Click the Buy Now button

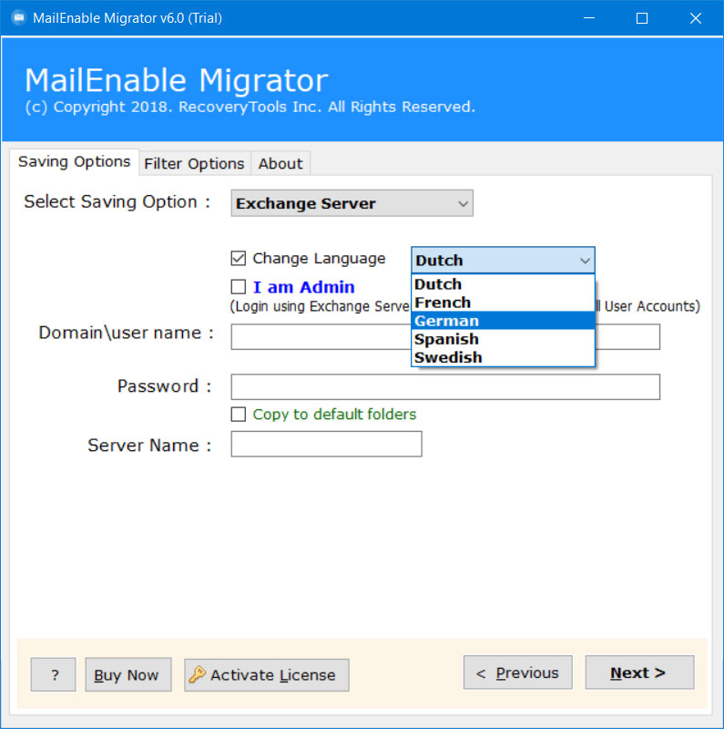[x=128, y=674]
